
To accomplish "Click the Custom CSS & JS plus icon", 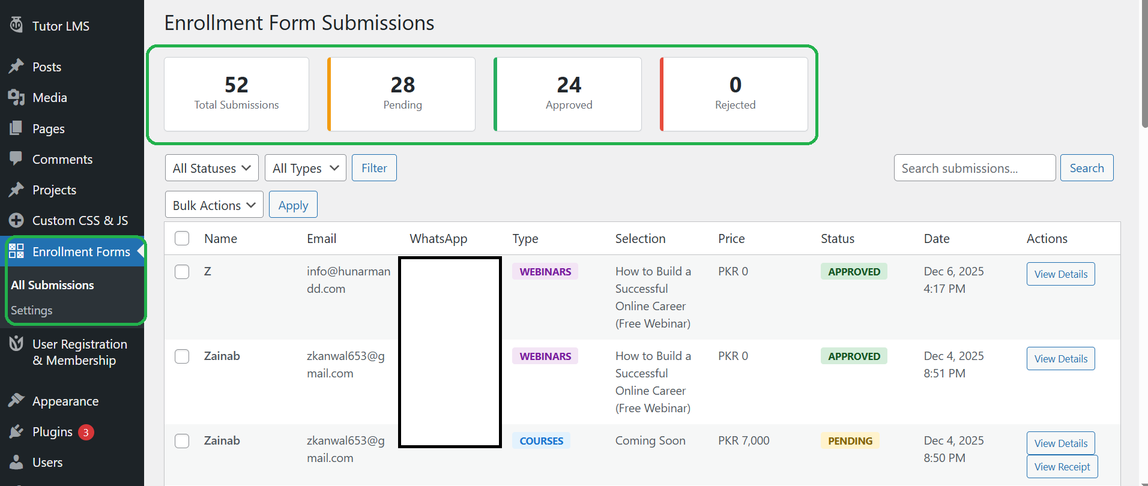I will point(16,220).
